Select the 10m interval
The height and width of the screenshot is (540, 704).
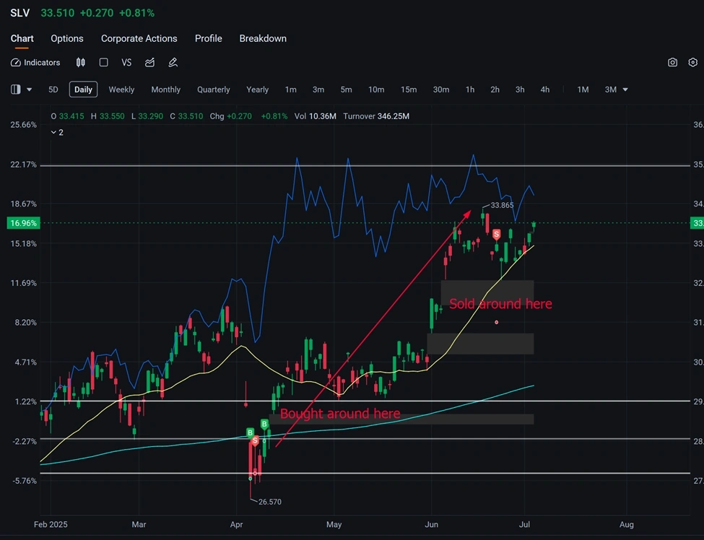click(376, 90)
